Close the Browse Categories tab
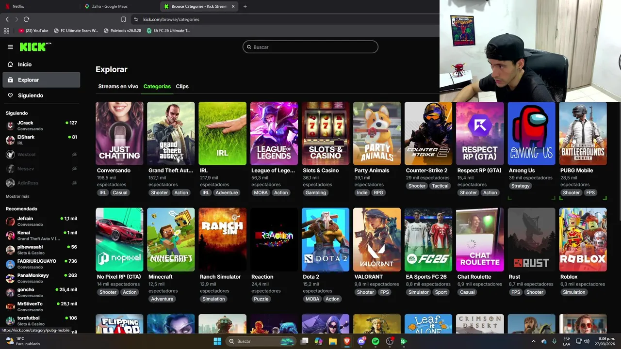Image resolution: width=621 pixels, height=349 pixels. pos(233,6)
